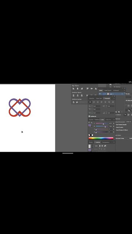Switch to the Asset Export tab

tap(108, 90)
